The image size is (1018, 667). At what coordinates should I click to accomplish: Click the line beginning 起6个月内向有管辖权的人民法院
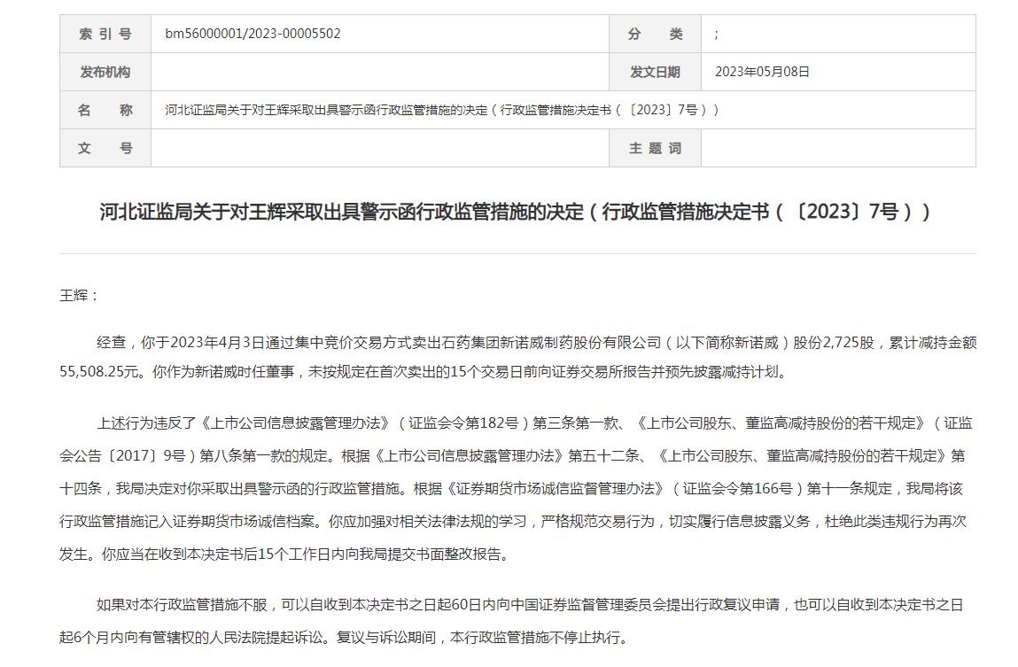345,638
